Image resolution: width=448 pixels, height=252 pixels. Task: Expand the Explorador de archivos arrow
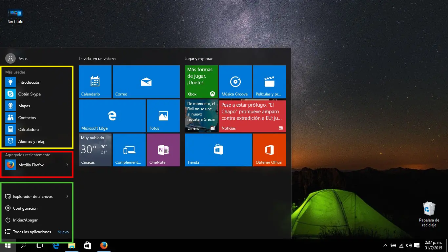(x=67, y=197)
